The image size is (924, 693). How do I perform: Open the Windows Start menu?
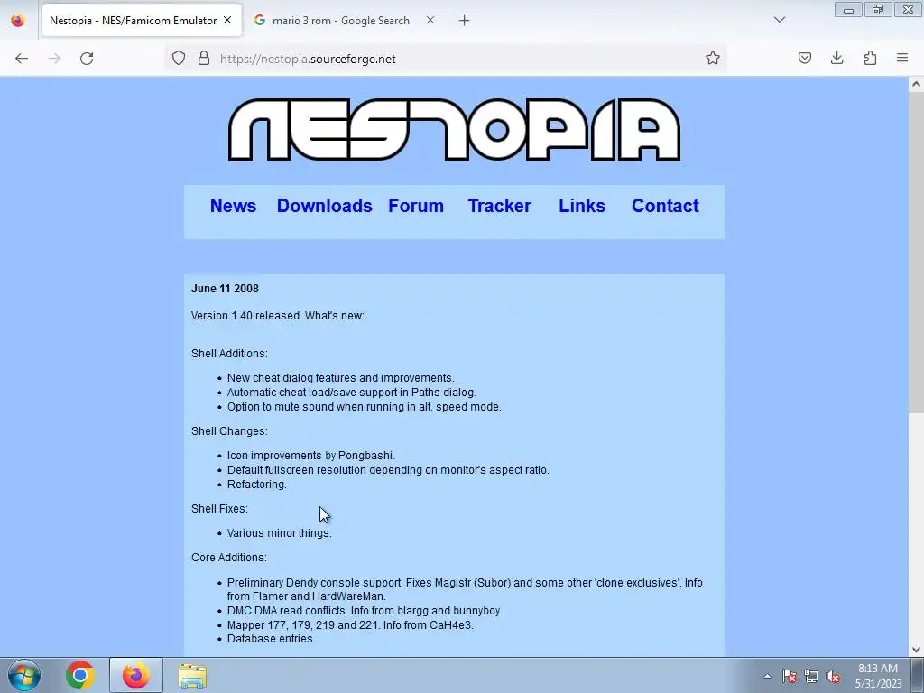24,675
